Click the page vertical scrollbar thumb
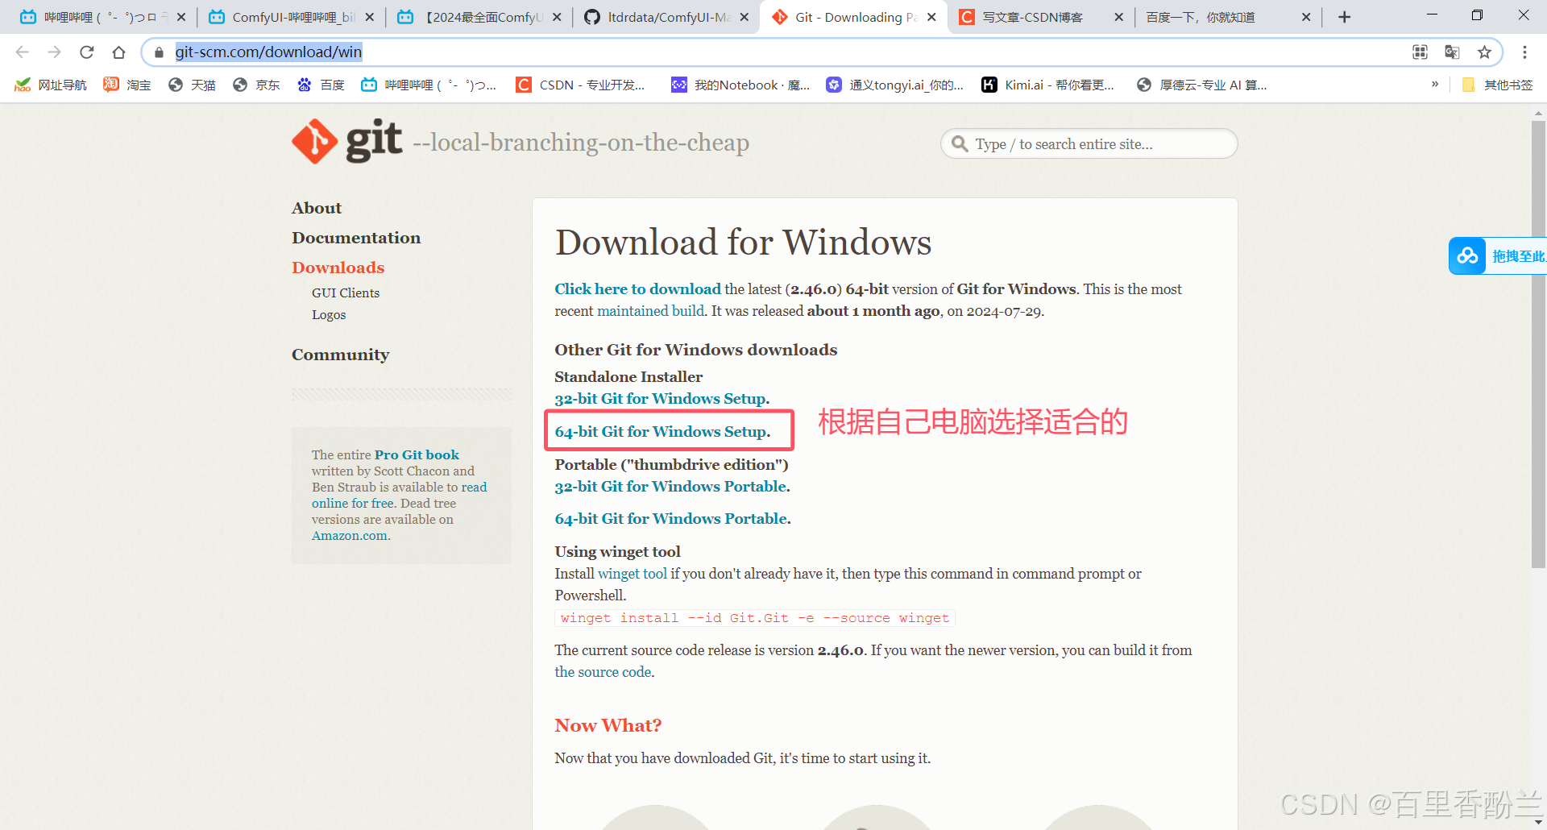The image size is (1547, 830). tap(1538, 345)
